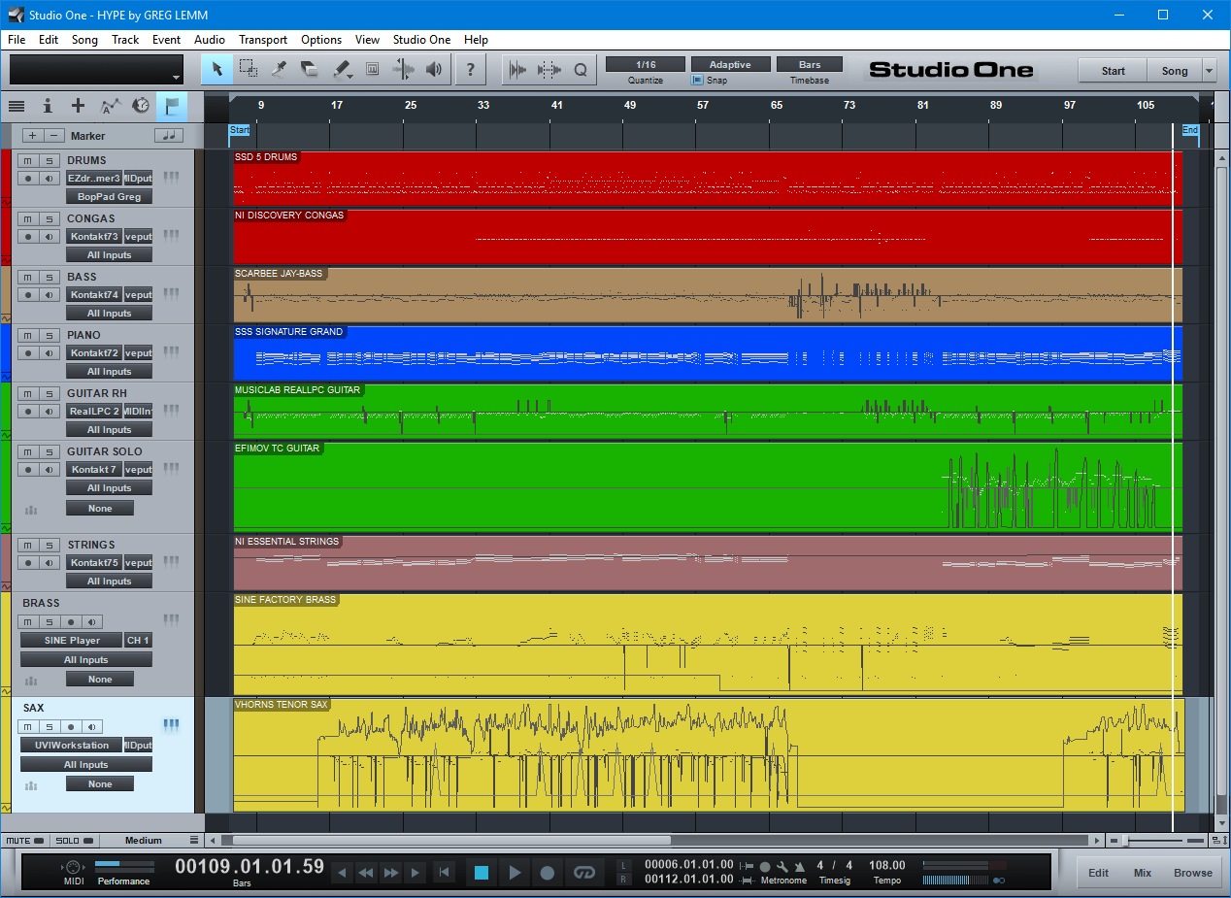Image resolution: width=1231 pixels, height=898 pixels.
Task: Open the Browse panel button
Action: tap(1193, 873)
